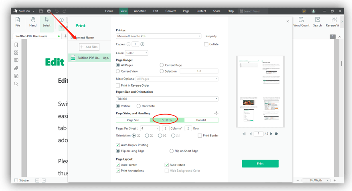Switch to the Annotate tab
This screenshot has height=191, width=352.
tap(140, 11)
